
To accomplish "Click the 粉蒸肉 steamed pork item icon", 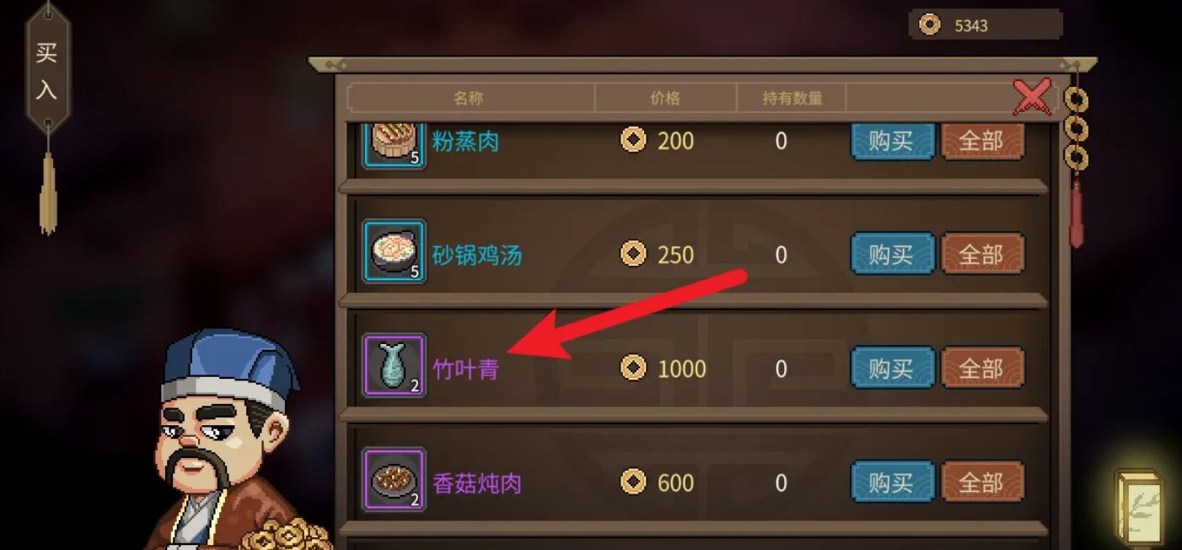I will point(394,142).
